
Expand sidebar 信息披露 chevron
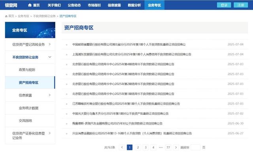50,95
